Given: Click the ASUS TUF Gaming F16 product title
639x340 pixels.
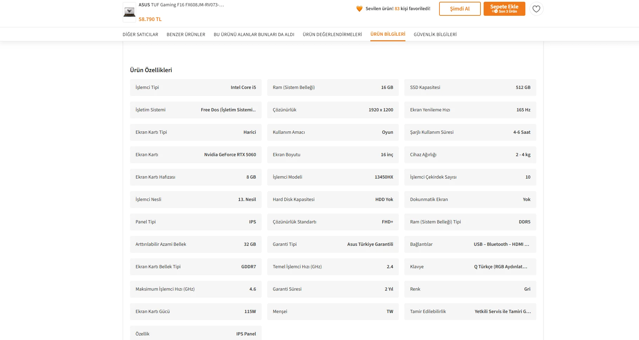Looking at the screenshot, I should click(x=181, y=5).
